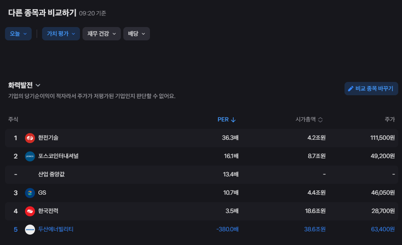Click the 주식 column header
Image resolution: width=402 pixels, height=245 pixels.
point(13,119)
